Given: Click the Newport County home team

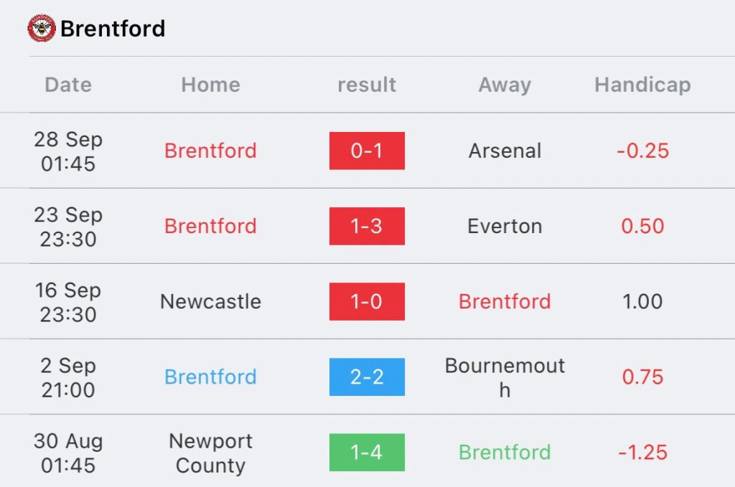Looking at the screenshot, I should click(210, 453).
